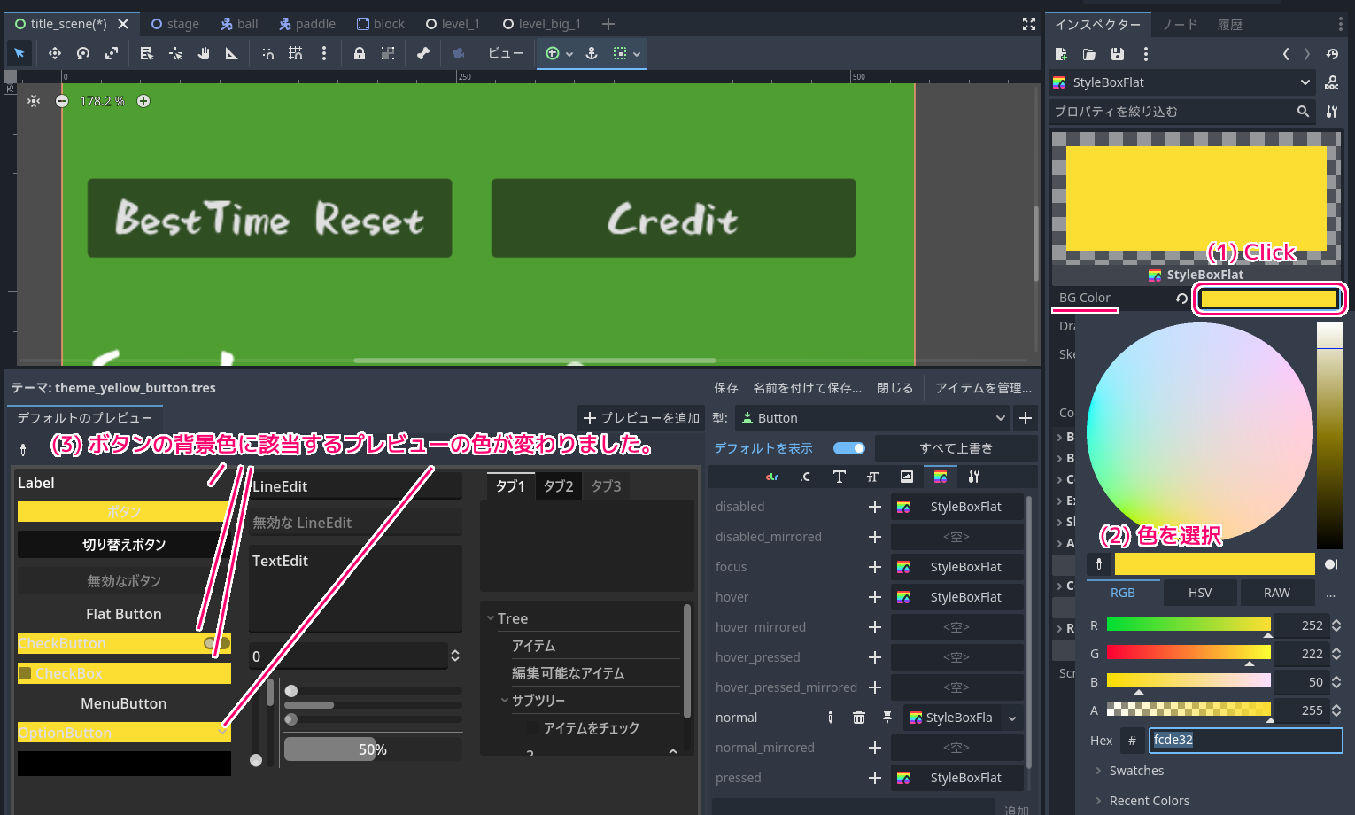Toggle the CheckButton in the preview
The height and width of the screenshot is (815, 1355).
click(x=124, y=643)
